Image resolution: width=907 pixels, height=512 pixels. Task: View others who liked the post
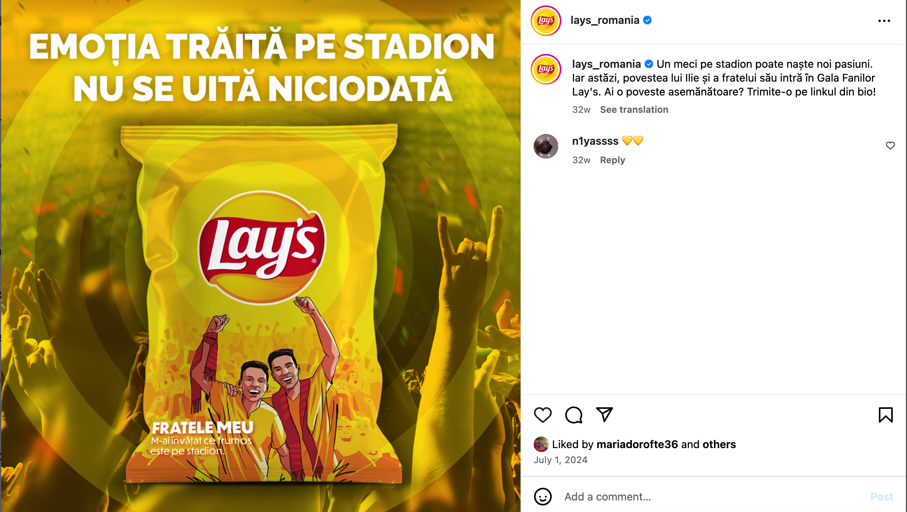click(719, 444)
